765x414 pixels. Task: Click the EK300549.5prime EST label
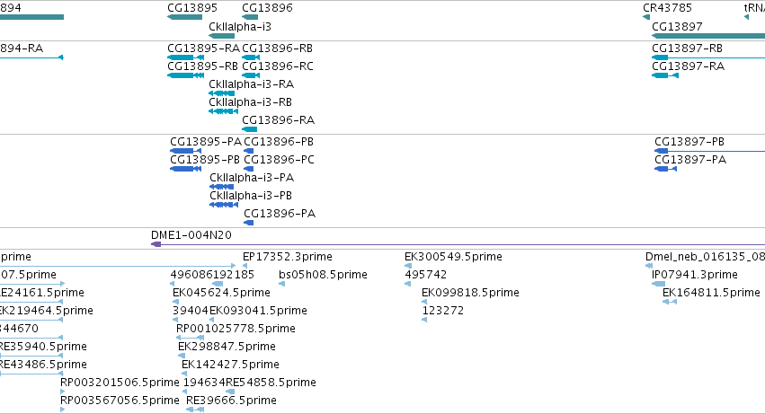(453, 257)
